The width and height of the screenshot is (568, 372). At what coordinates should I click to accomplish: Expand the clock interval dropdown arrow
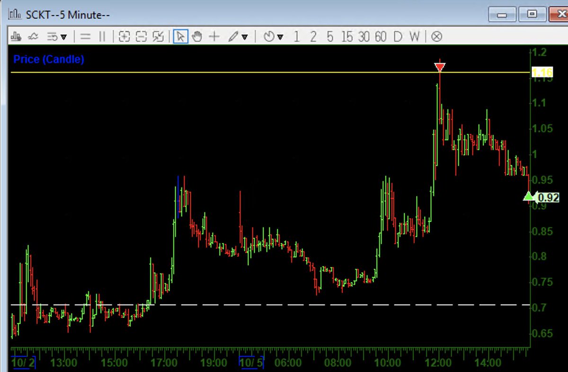pos(280,37)
